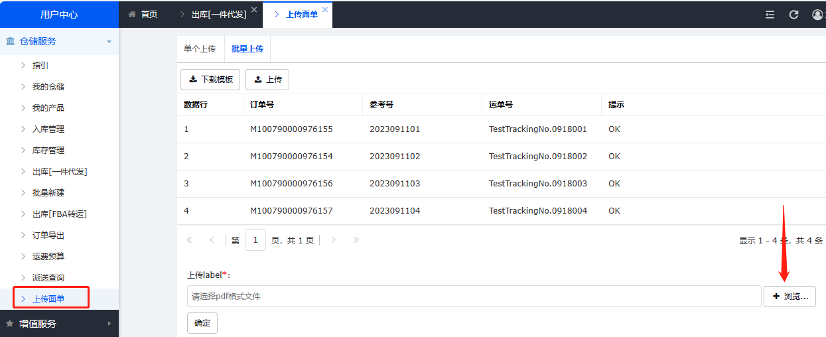Click the star icon beside 增值服务
Image resolution: width=826 pixels, height=337 pixels.
coord(10,324)
